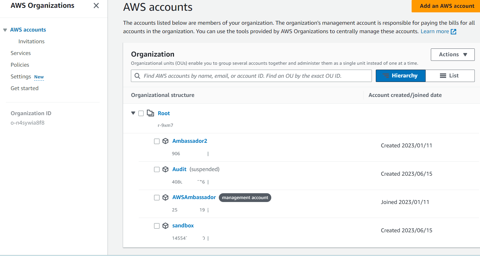Viewport: 480px width, 256px height.
Task: Open the Ambassador2 account link
Action: (x=190, y=141)
